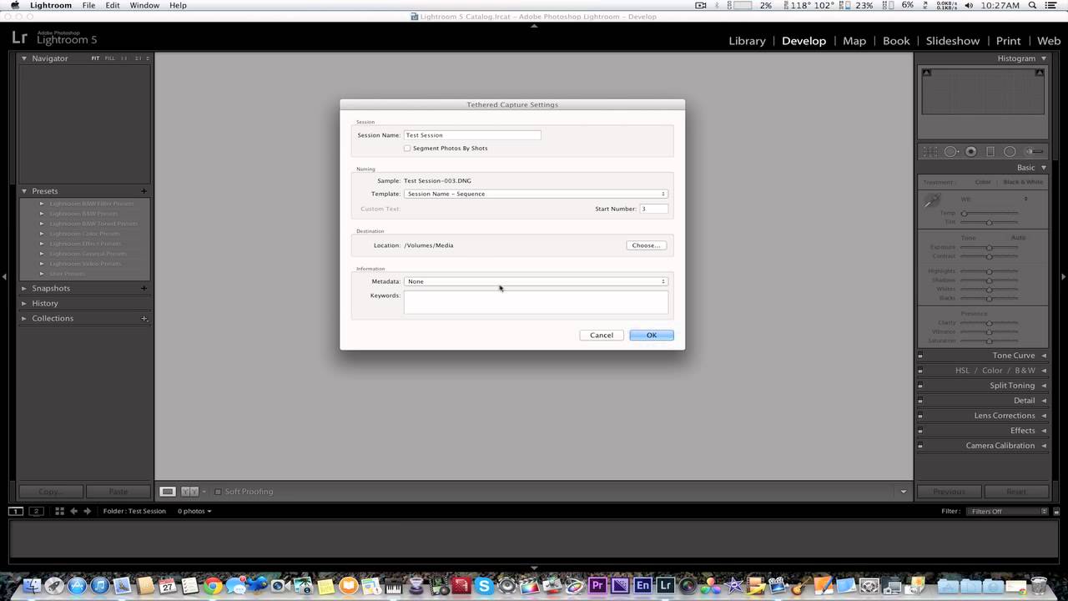Click the Loupe view icon in toolbar
This screenshot has width=1068, height=601.
168,492
